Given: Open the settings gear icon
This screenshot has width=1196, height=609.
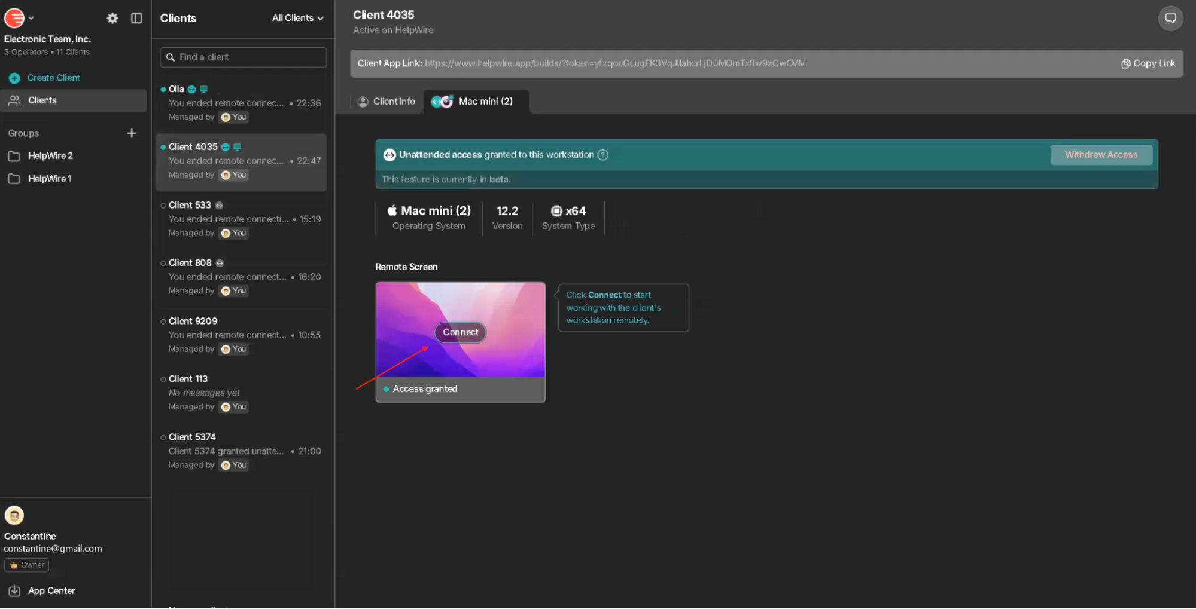Looking at the screenshot, I should (x=112, y=18).
